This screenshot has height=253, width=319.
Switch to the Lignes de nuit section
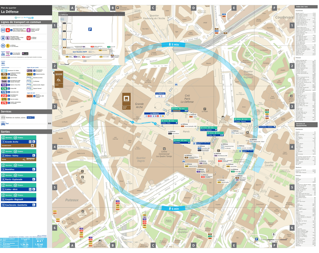(x=30, y=92)
